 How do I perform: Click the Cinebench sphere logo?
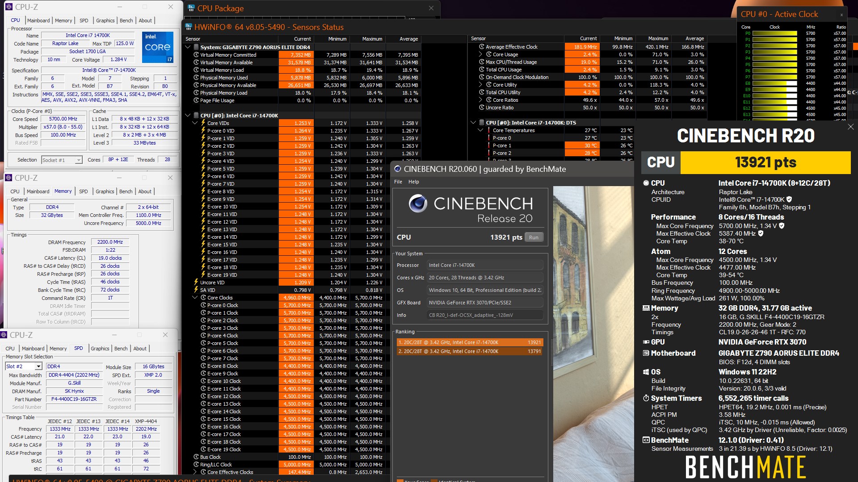[418, 204]
